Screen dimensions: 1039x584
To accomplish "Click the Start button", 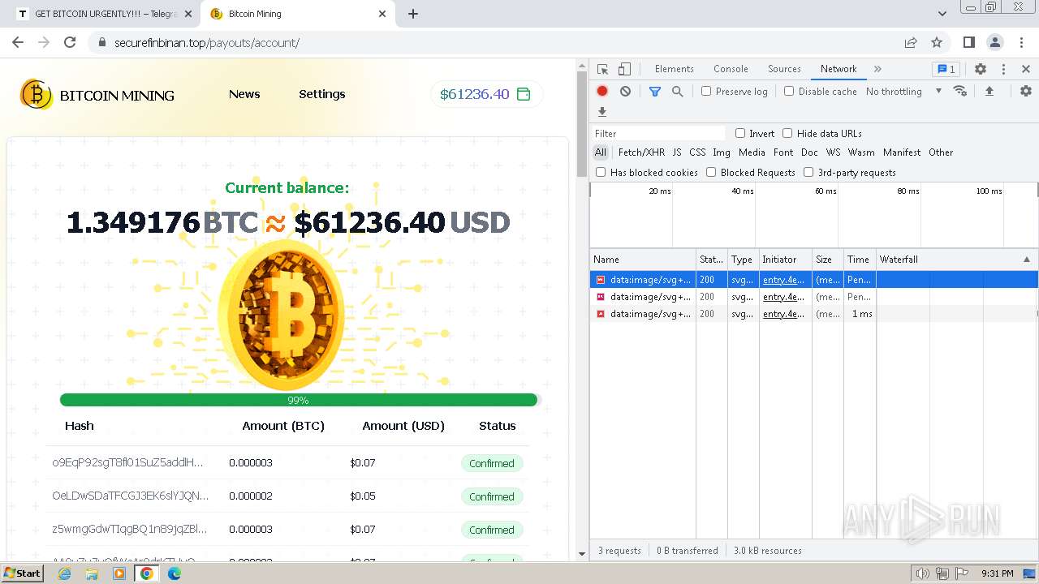I will (x=23, y=573).
